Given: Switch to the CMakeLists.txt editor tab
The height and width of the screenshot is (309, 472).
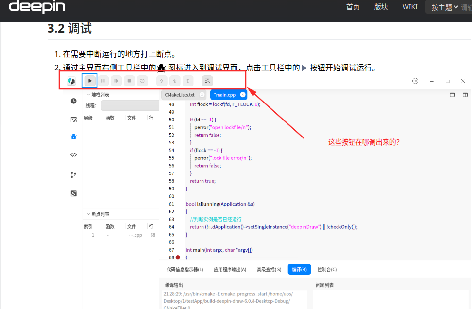Looking at the screenshot, I should pyautogui.click(x=180, y=95).
